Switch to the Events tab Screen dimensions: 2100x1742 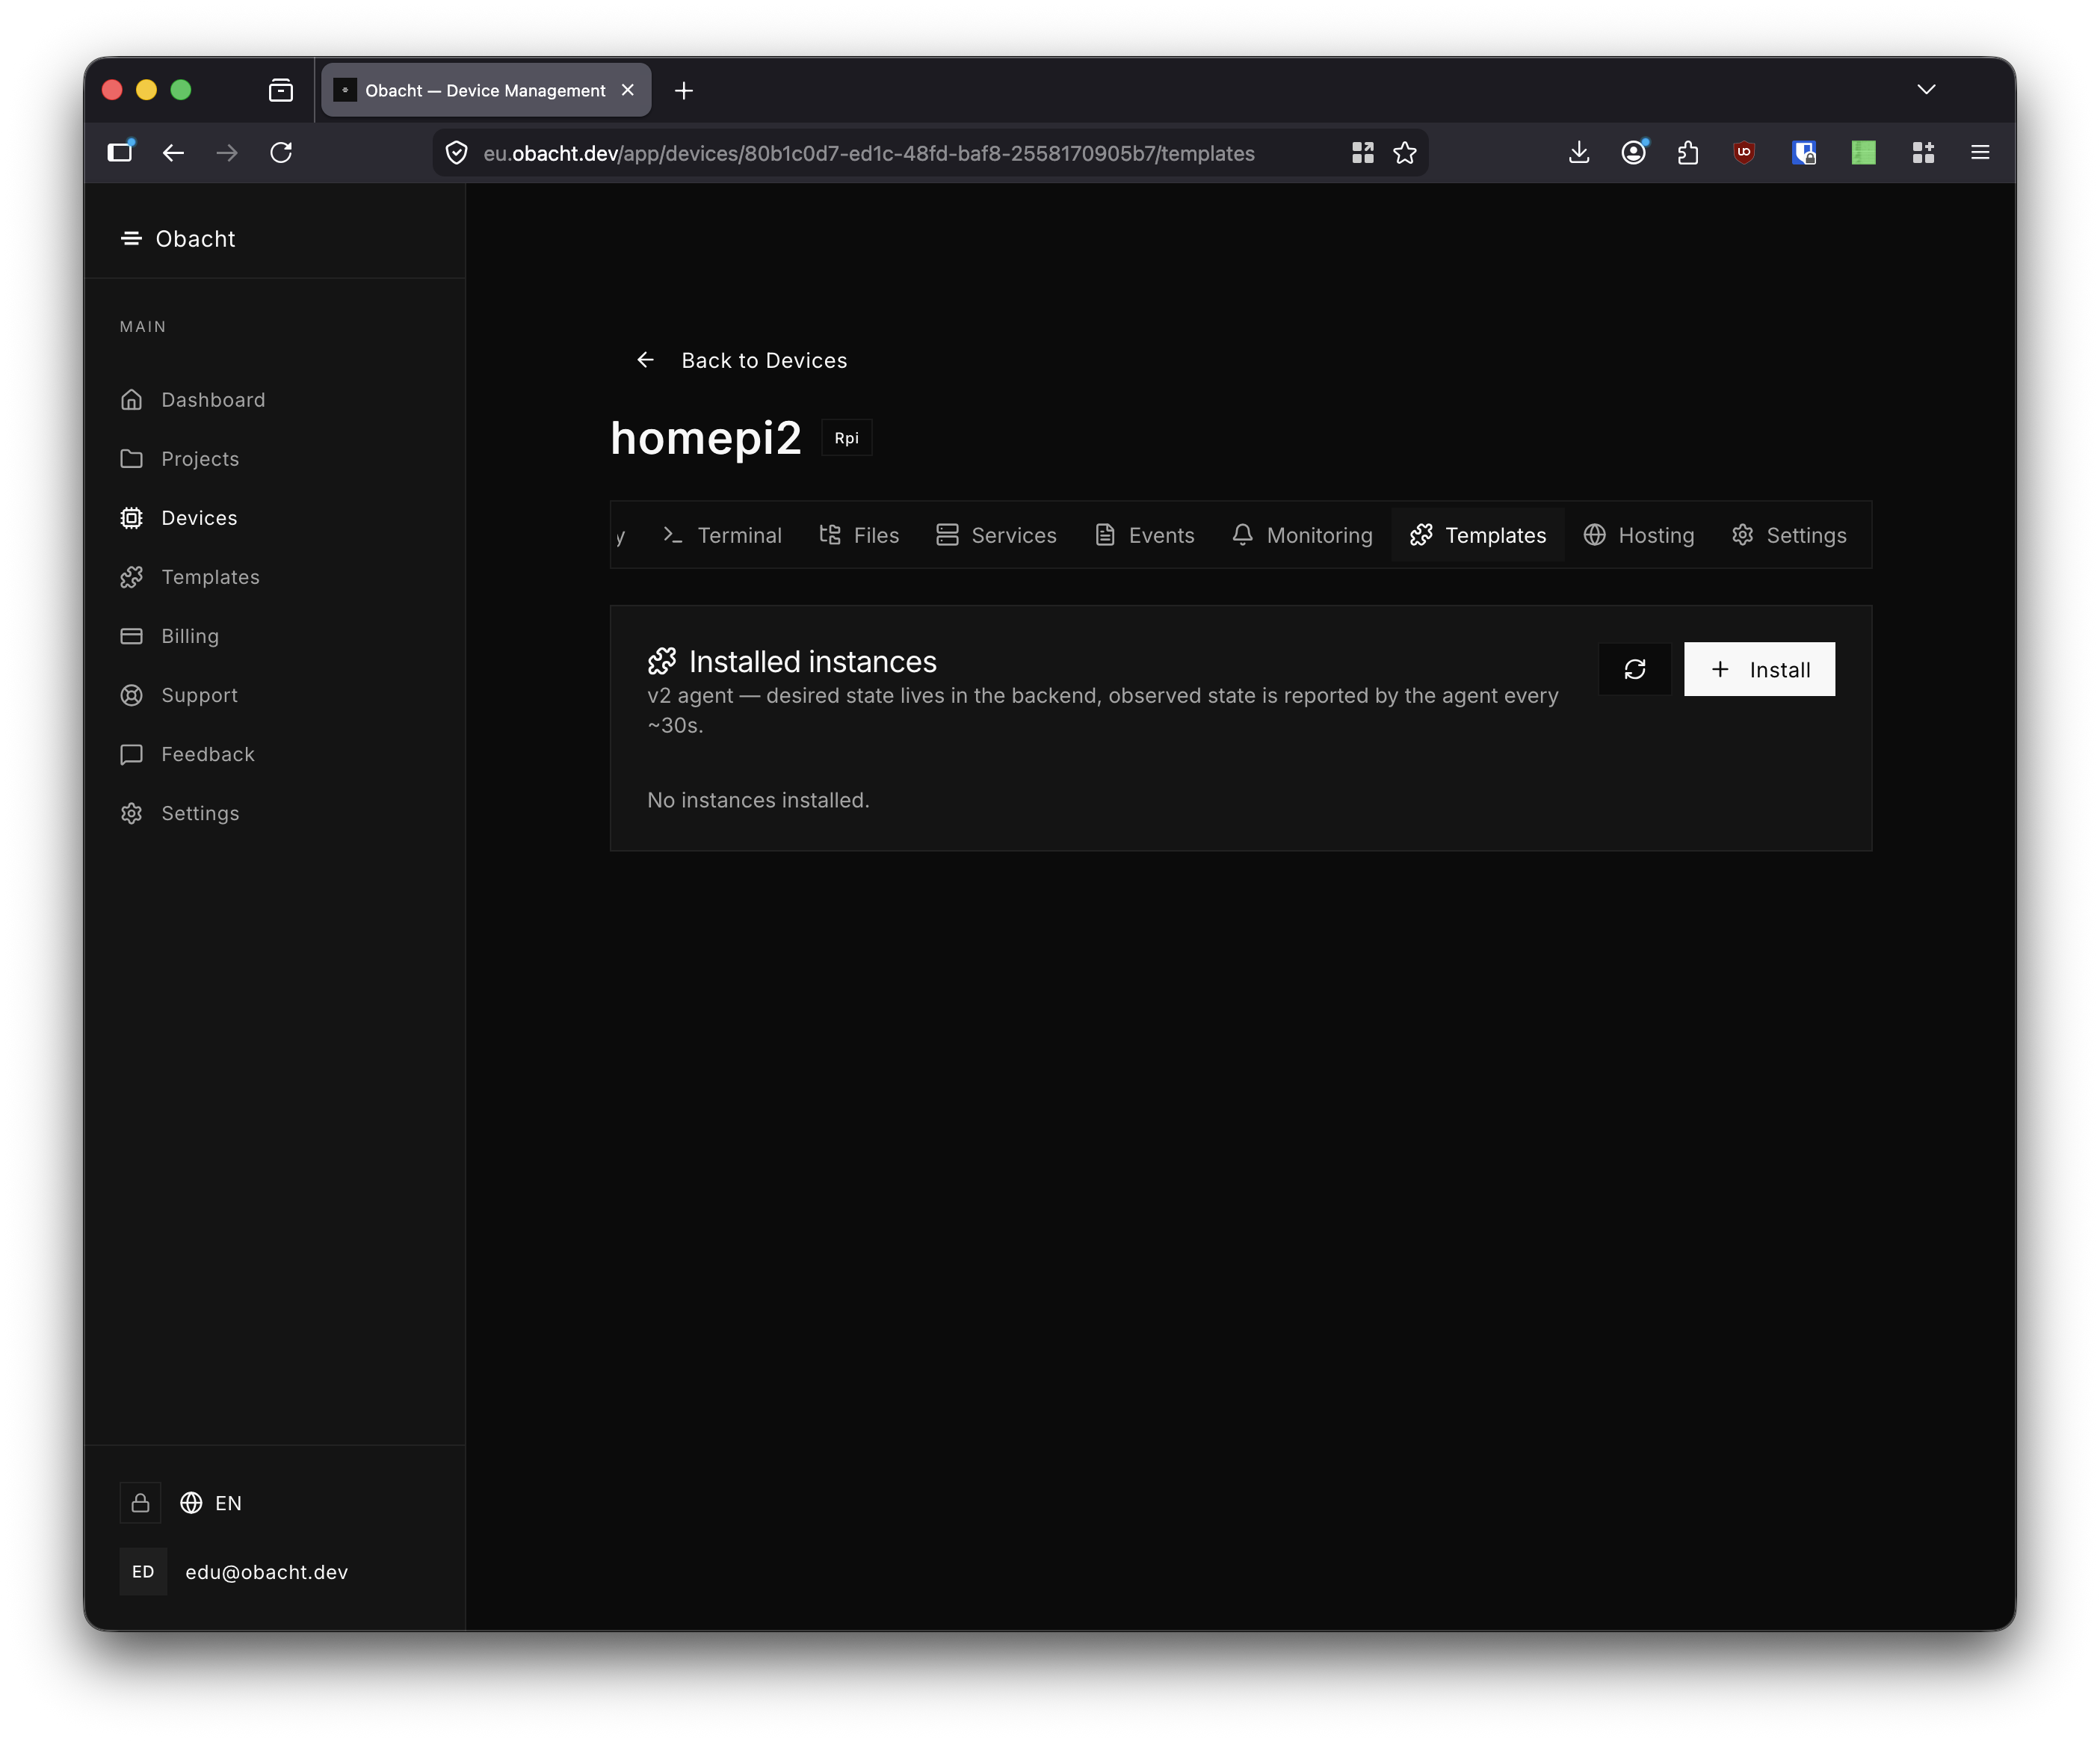click(1145, 535)
